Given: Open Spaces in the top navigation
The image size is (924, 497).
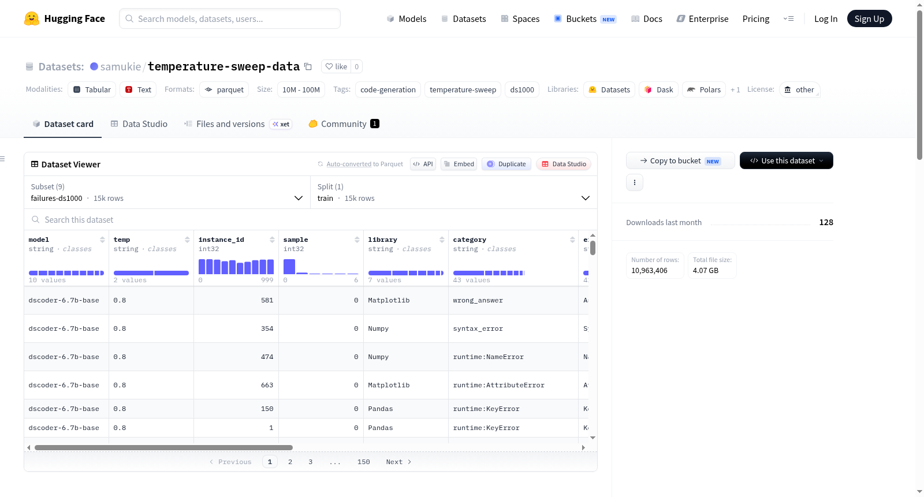Looking at the screenshot, I should coord(520,19).
